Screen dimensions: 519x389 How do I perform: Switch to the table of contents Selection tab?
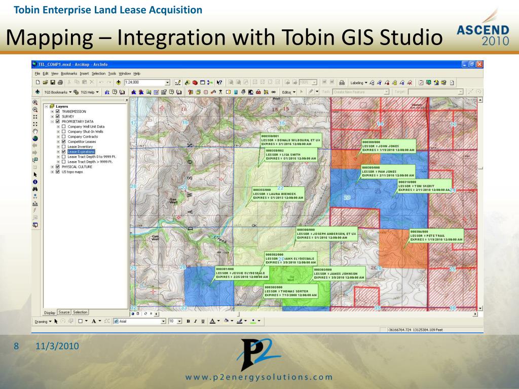(80, 312)
